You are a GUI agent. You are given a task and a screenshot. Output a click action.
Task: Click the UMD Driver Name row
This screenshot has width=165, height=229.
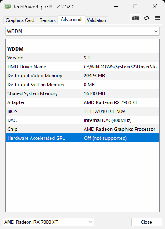[x=82, y=67]
